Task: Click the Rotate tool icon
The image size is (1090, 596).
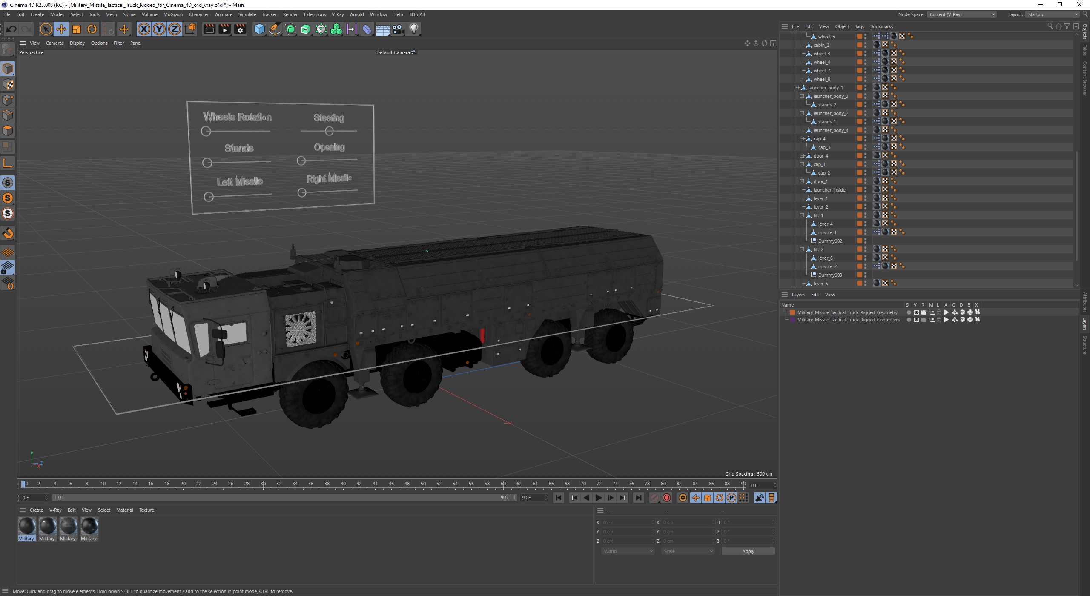Action: (92, 29)
